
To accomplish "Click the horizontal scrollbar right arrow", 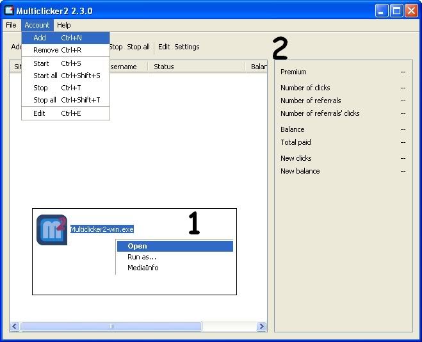I will click(261, 327).
